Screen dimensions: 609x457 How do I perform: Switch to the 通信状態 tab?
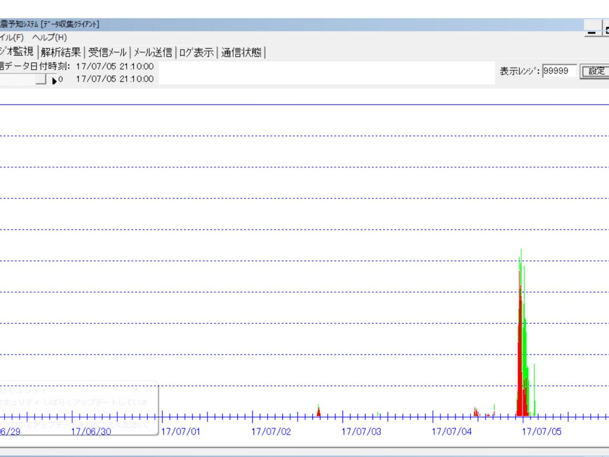(x=242, y=52)
